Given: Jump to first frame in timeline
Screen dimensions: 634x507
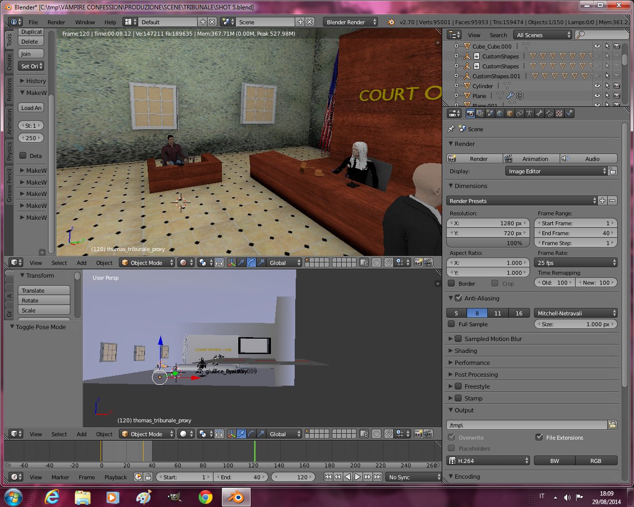Looking at the screenshot, I should point(328,477).
